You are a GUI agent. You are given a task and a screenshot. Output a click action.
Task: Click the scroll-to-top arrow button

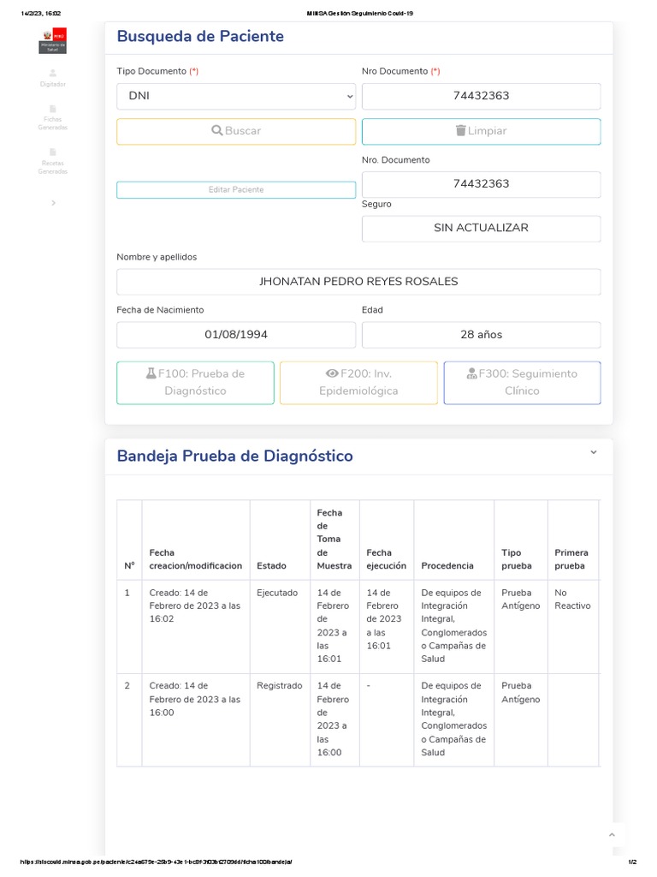(x=612, y=834)
